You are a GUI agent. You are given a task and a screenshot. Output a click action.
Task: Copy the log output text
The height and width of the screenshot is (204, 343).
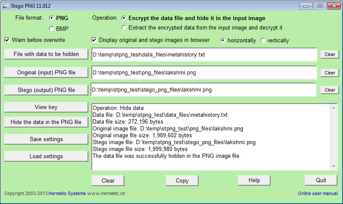pos(182,180)
